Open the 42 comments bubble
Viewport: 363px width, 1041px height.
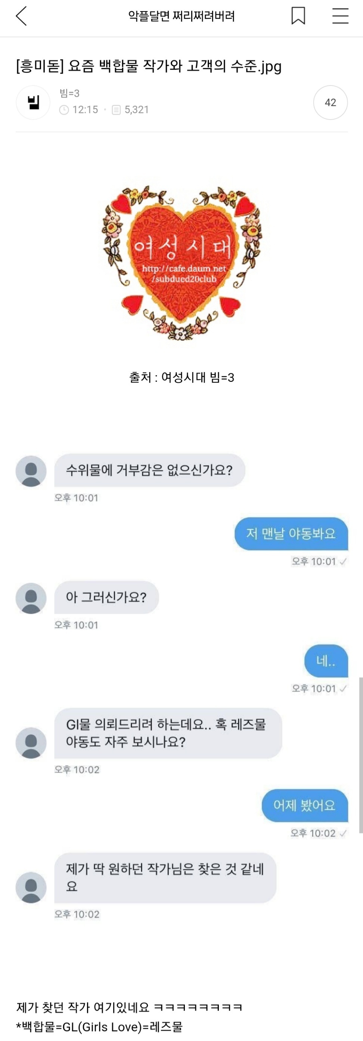(x=330, y=103)
